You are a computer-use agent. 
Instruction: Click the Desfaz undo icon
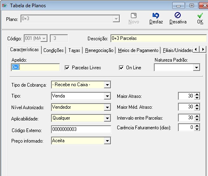coord(156,15)
